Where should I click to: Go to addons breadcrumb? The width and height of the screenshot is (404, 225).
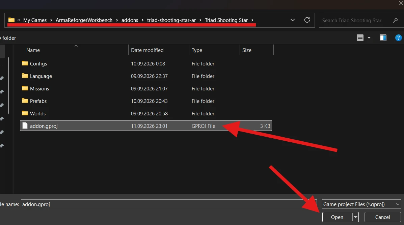tap(130, 20)
